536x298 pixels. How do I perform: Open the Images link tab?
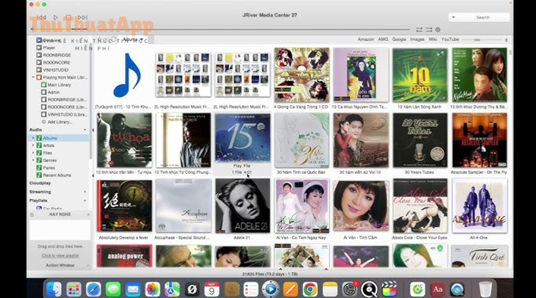417,39
